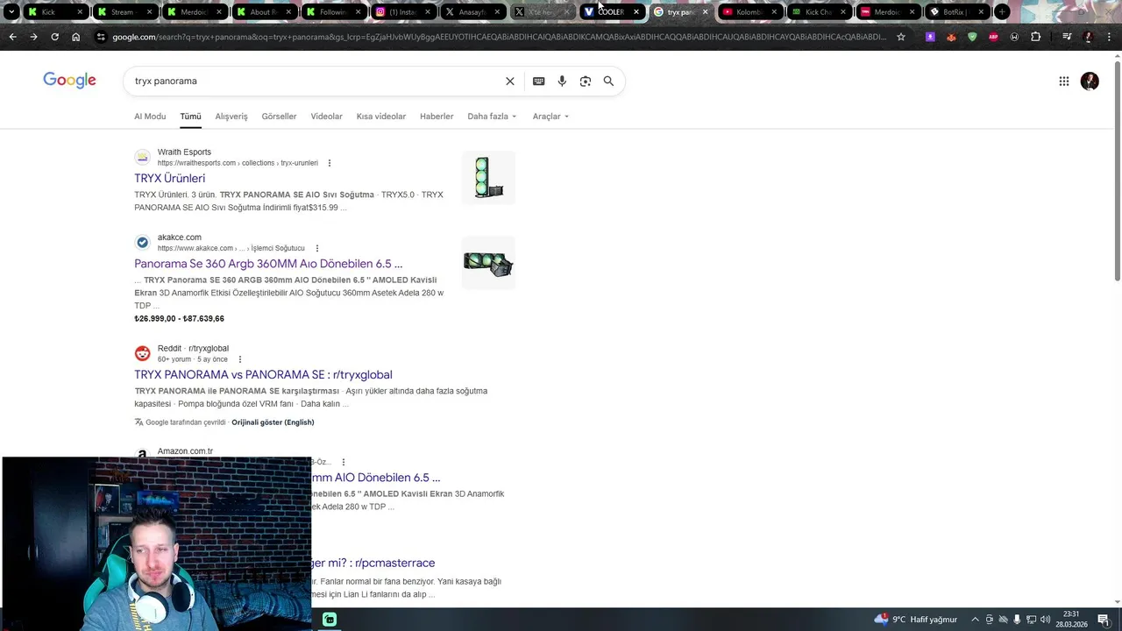This screenshot has height=631, width=1122.
Task: Open options for the Reddit r/tryxglobal result
Action: (x=239, y=359)
